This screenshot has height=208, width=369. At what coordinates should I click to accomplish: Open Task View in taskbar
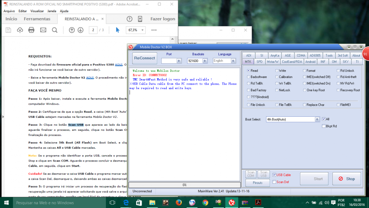click(113, 202)
